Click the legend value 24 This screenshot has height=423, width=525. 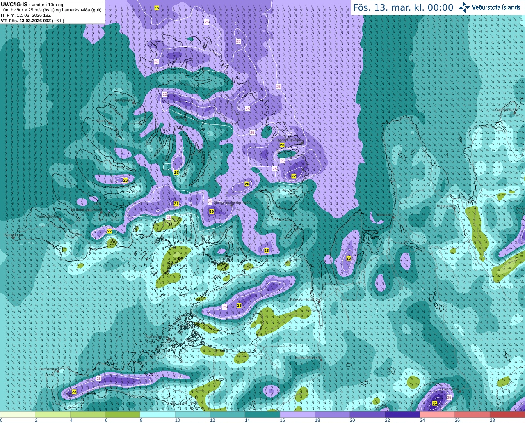click(422, 420)
